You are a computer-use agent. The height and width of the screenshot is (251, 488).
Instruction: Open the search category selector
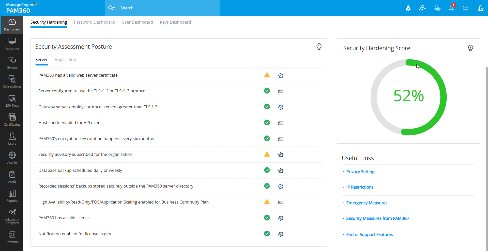[x=112, y=8]
